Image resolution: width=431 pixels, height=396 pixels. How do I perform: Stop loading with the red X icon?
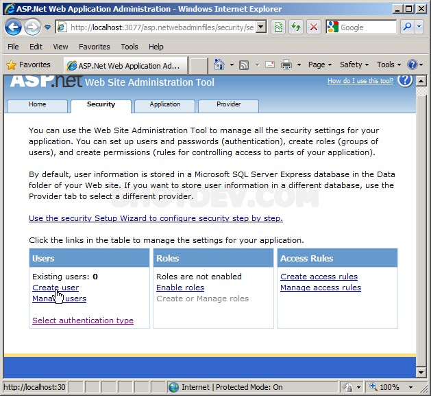click(314, 27)
